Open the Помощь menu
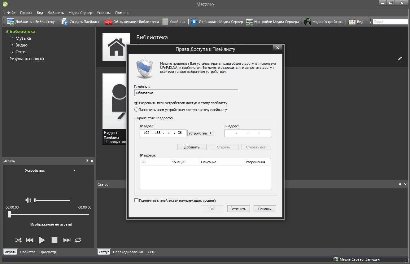 point(122,13)
